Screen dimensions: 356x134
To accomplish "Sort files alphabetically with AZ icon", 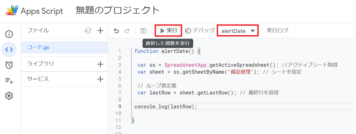I will [88, 31].
